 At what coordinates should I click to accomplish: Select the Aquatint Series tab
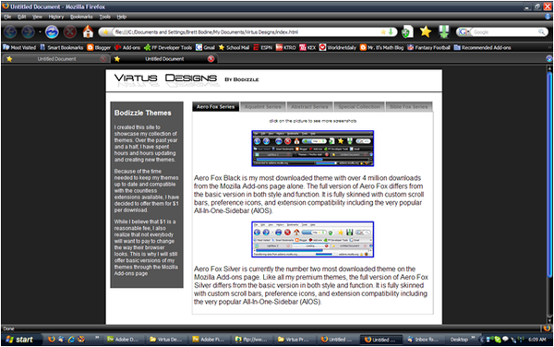[x=262, y=107]
